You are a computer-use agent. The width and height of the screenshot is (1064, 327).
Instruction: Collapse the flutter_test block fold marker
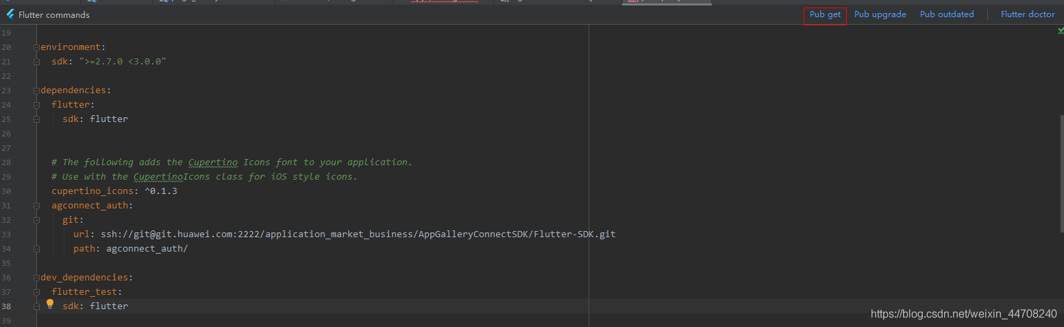(x=36, y=292)
